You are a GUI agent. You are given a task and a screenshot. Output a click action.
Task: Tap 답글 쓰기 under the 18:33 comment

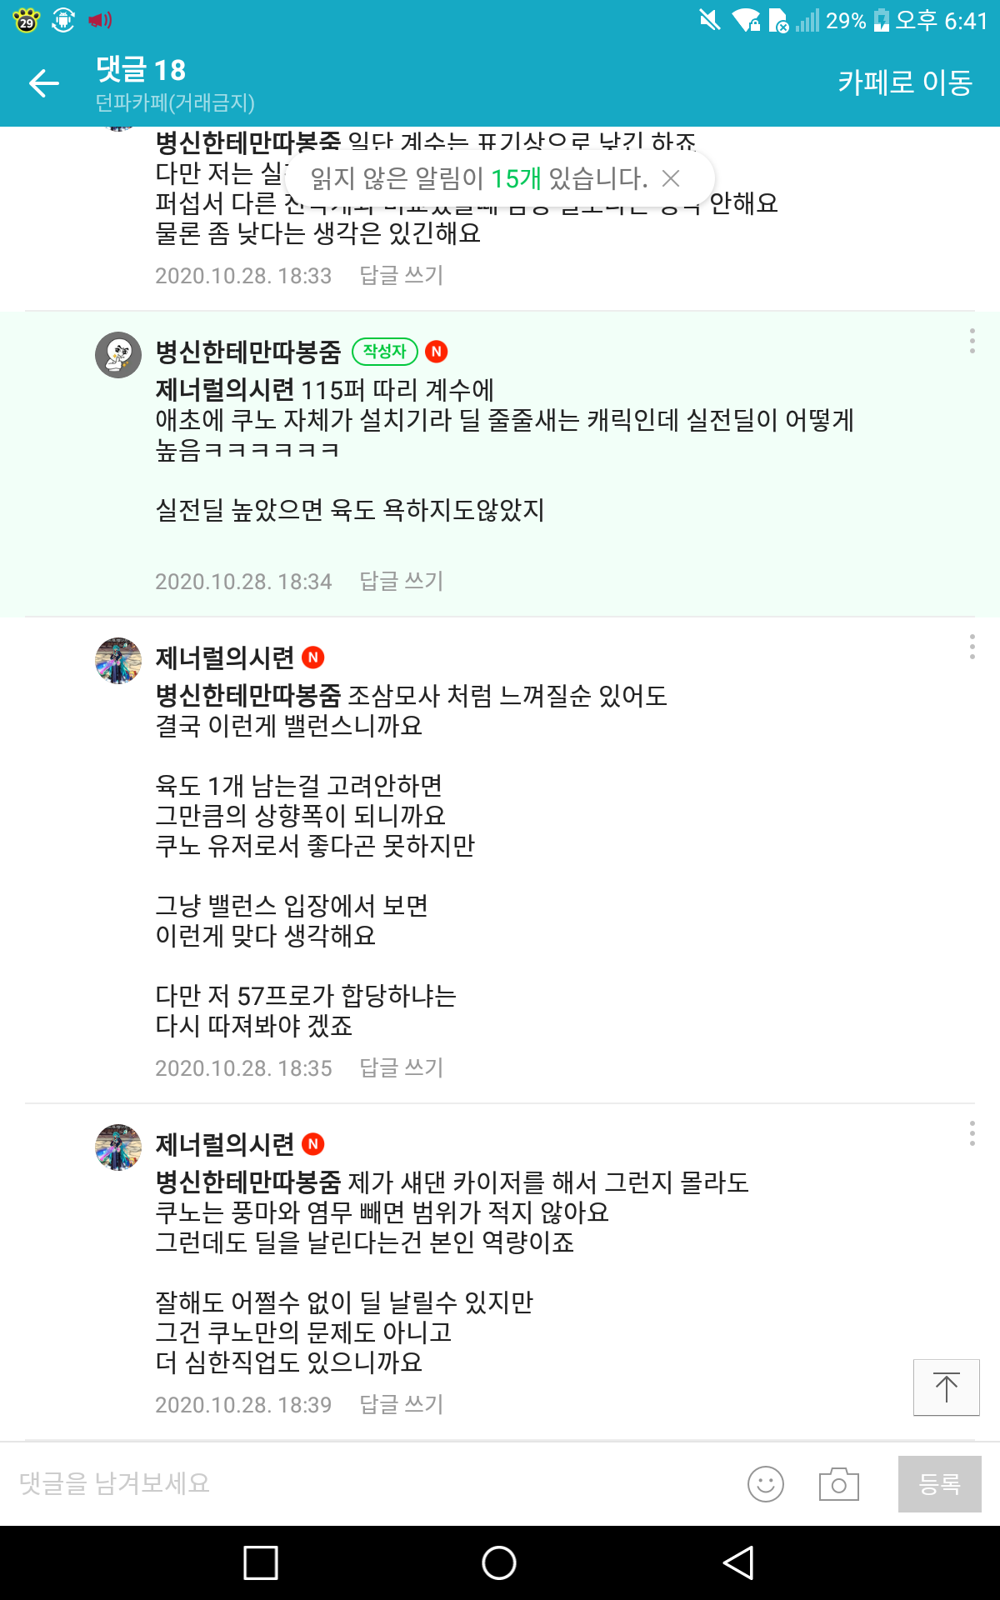coord(401,275)
